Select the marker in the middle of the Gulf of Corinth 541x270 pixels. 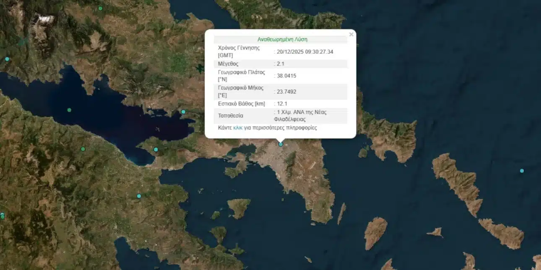pos(68,110)
